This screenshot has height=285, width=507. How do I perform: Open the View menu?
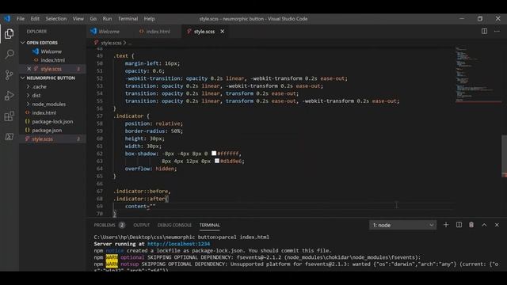tap(78, 19)
